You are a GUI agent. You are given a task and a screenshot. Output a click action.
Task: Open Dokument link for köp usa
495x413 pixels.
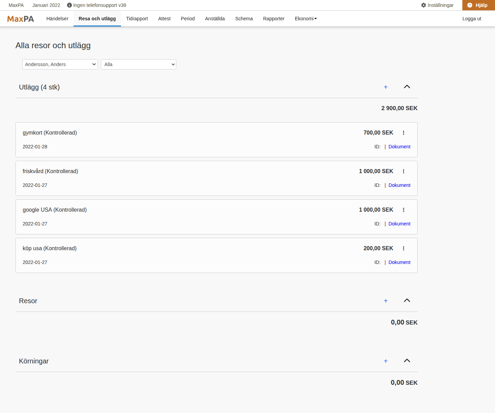click(x=399, y=262)
